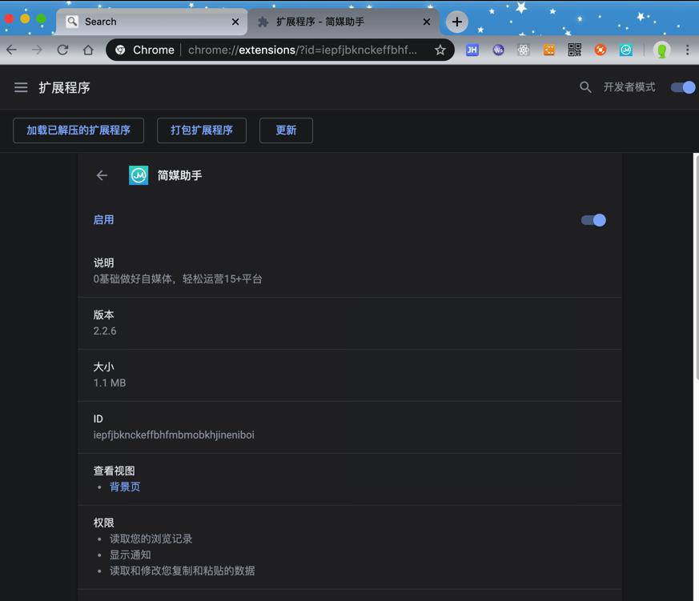The image size is (699, 601).
Task: Open the hamburger menu beside 扩展程序
Action: point(21,87)
